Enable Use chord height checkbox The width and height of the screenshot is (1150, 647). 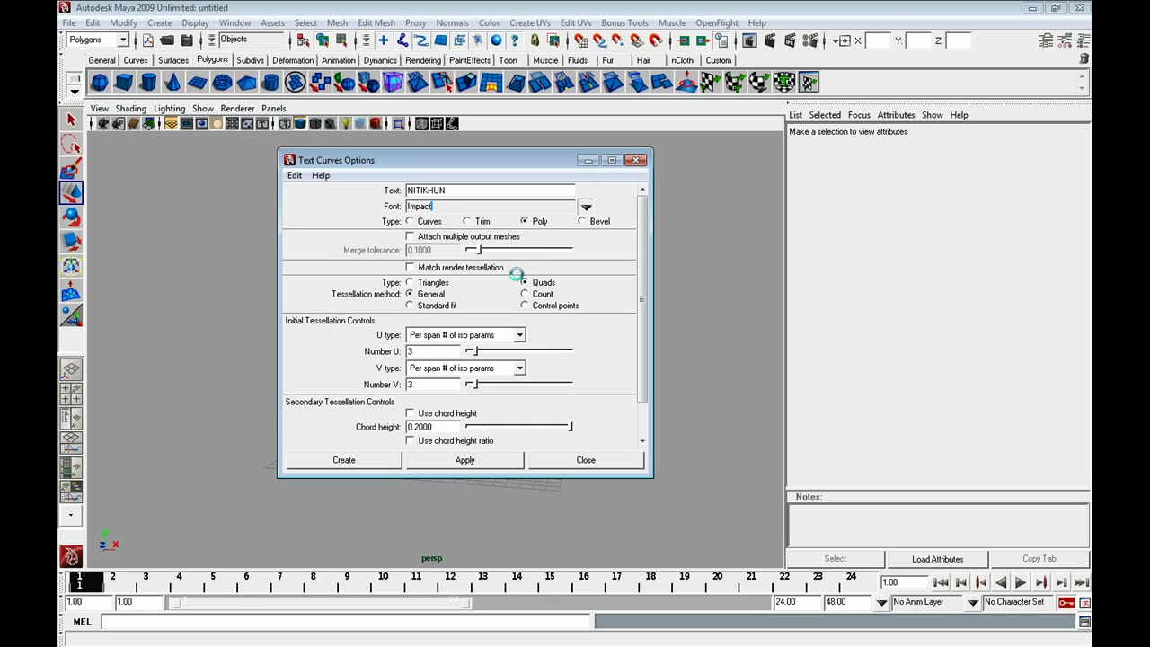(411, 413)
